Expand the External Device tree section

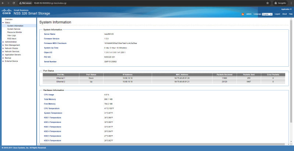pyautogui.click(x=3, y=61)
